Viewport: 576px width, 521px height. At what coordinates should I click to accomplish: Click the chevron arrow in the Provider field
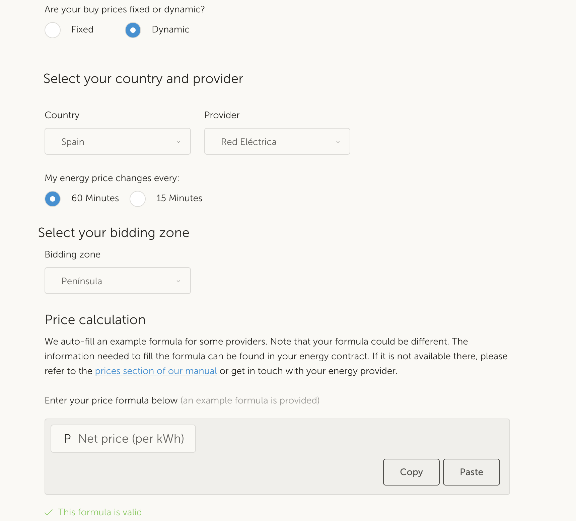(338, 142)
